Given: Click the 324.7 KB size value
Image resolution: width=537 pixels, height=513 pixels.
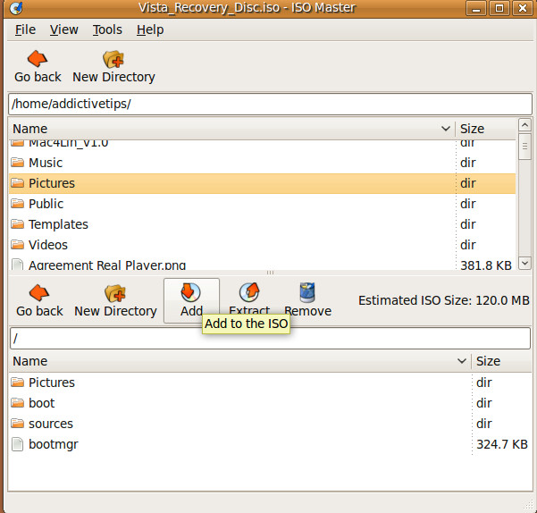Looking at the screenshot, I should click(502, 444).
